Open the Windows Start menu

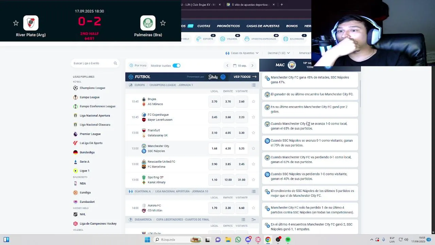[x=147, y=240]
